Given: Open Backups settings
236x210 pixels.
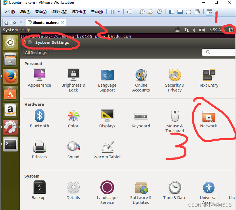Looking at the screenshot, I should pyautogui.click(x=40, y=190).
